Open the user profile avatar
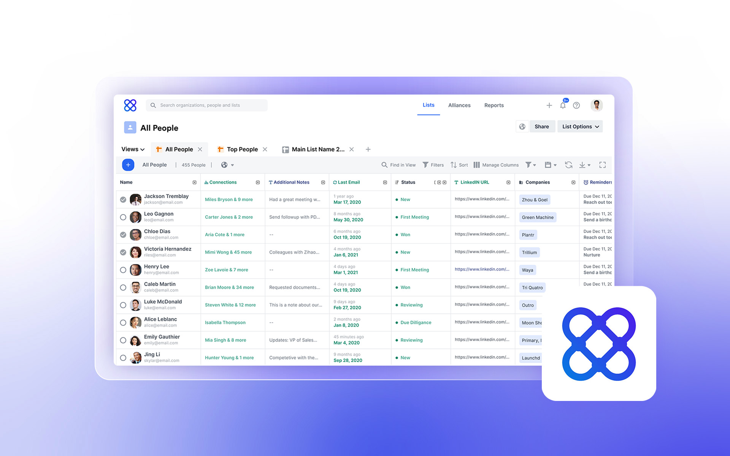The width and height of the screenshot is (730, 456). tap(597, 105)
